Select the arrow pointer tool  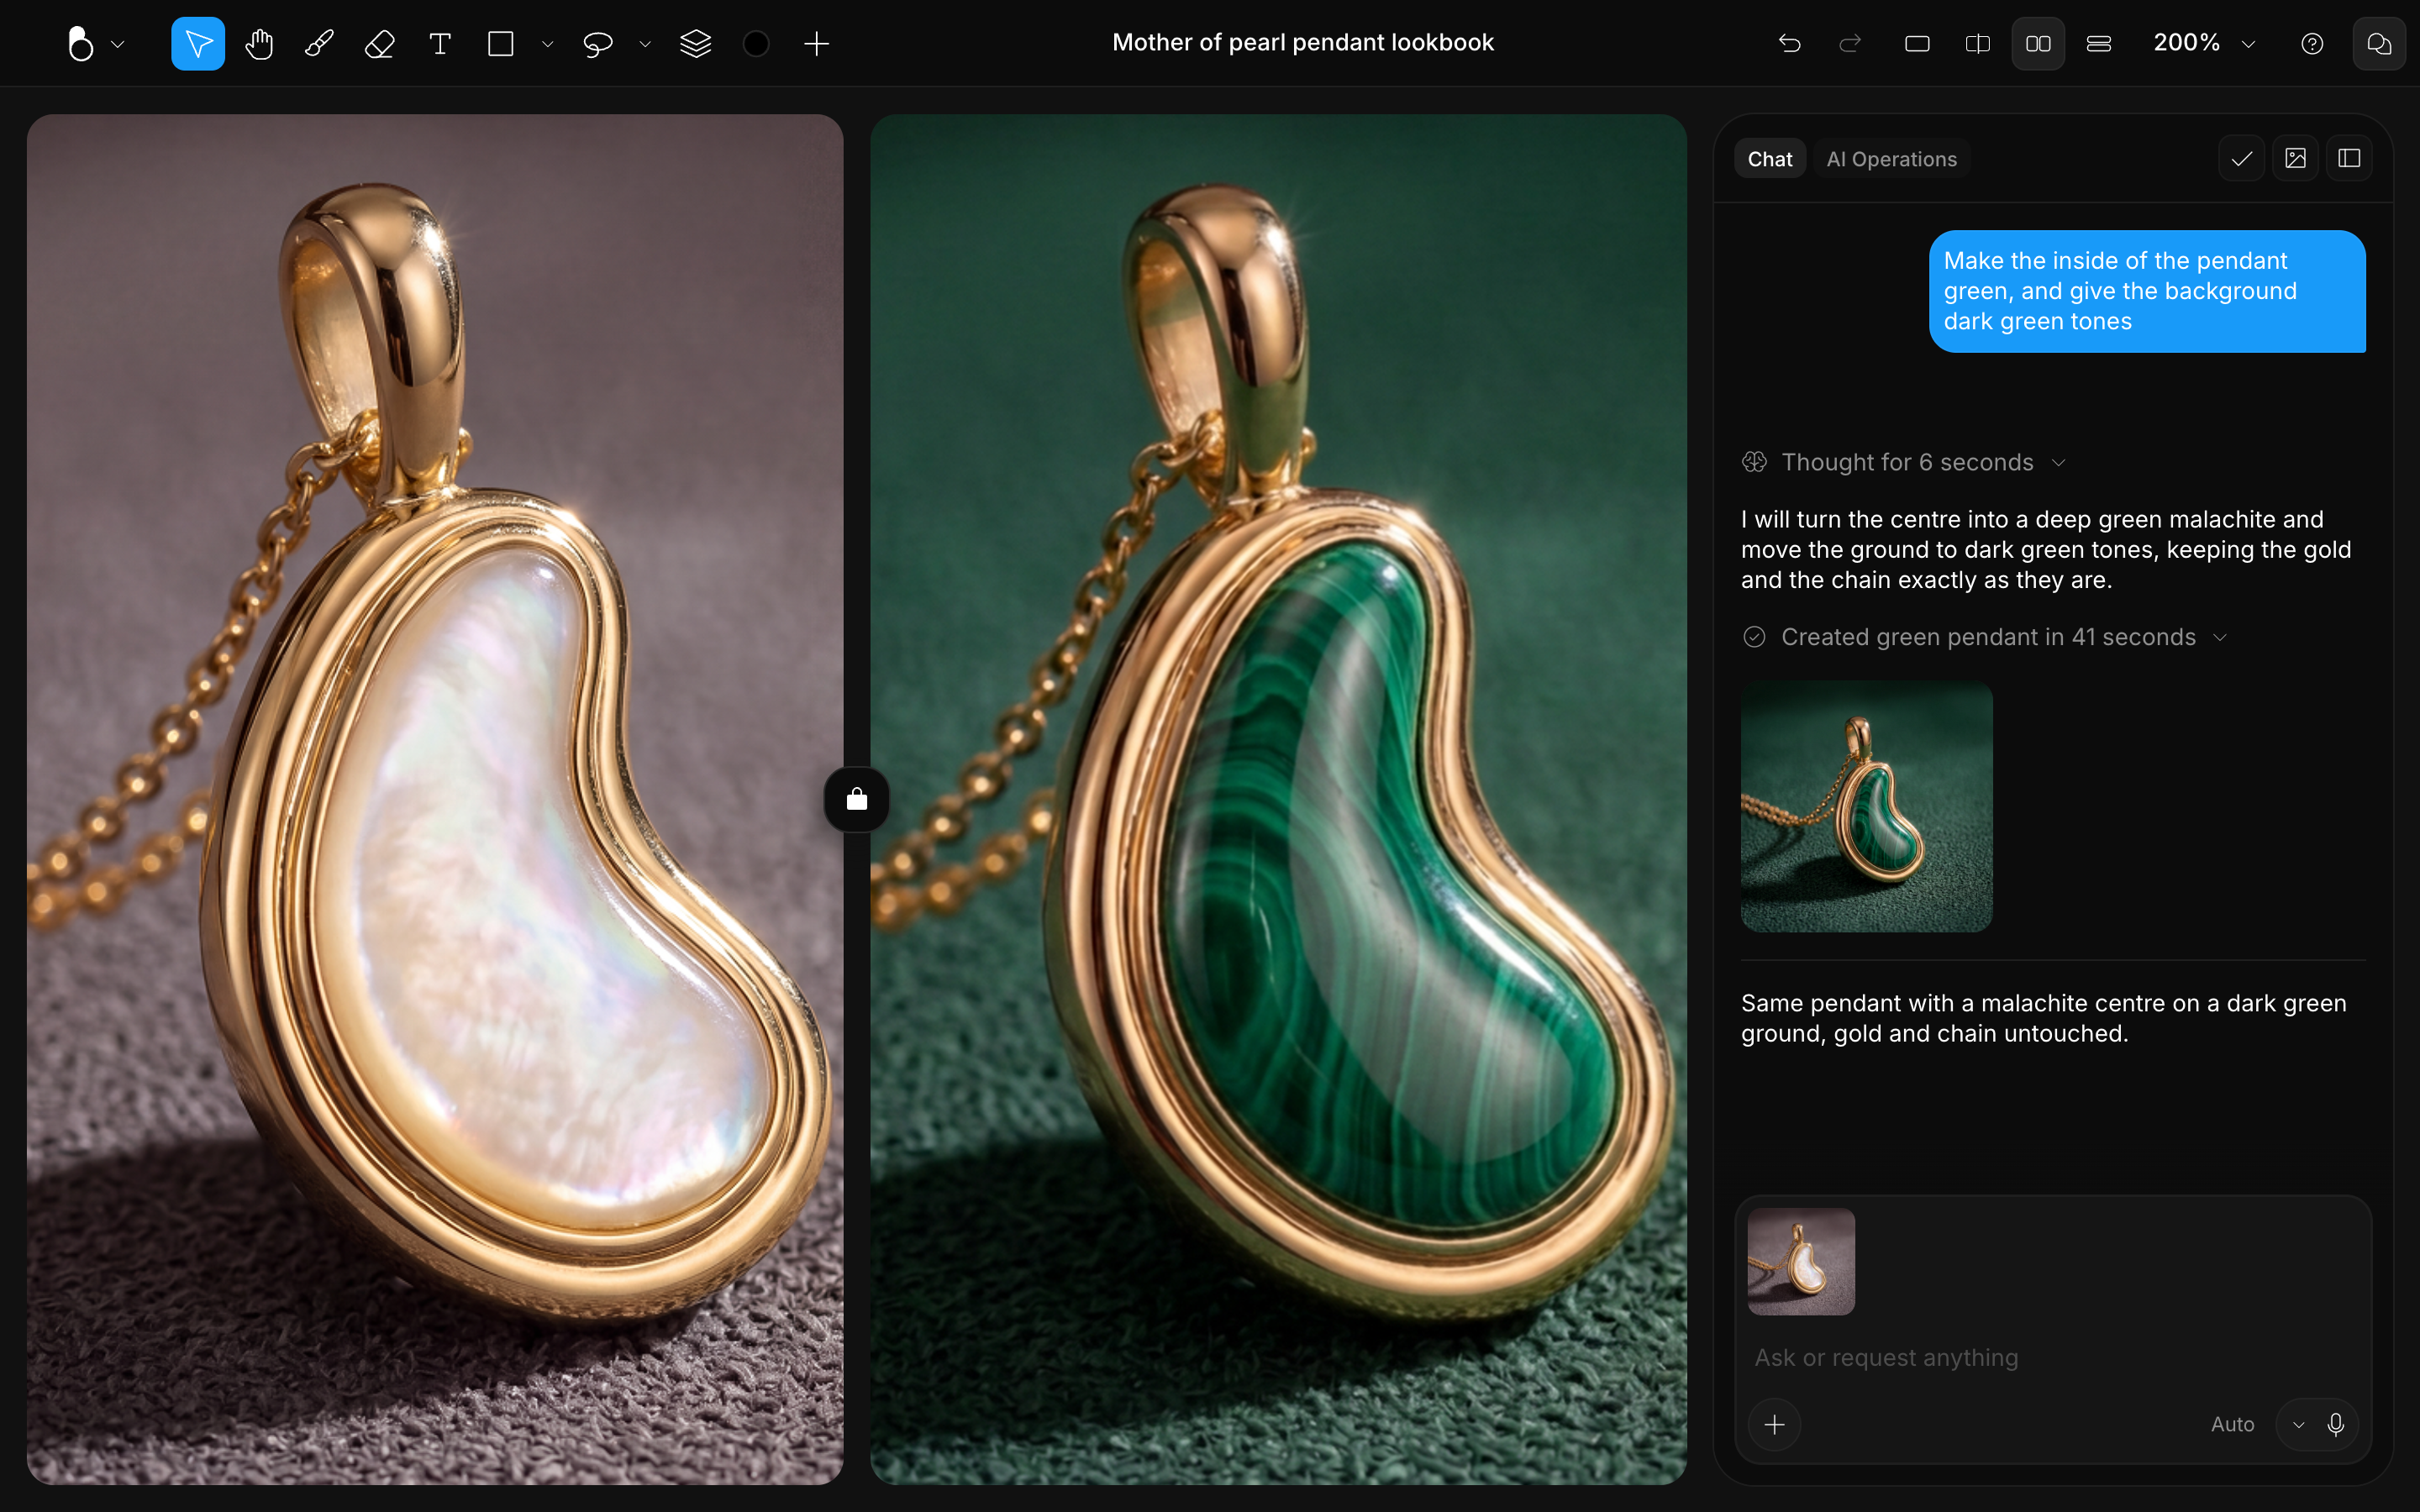click(198, 44)
